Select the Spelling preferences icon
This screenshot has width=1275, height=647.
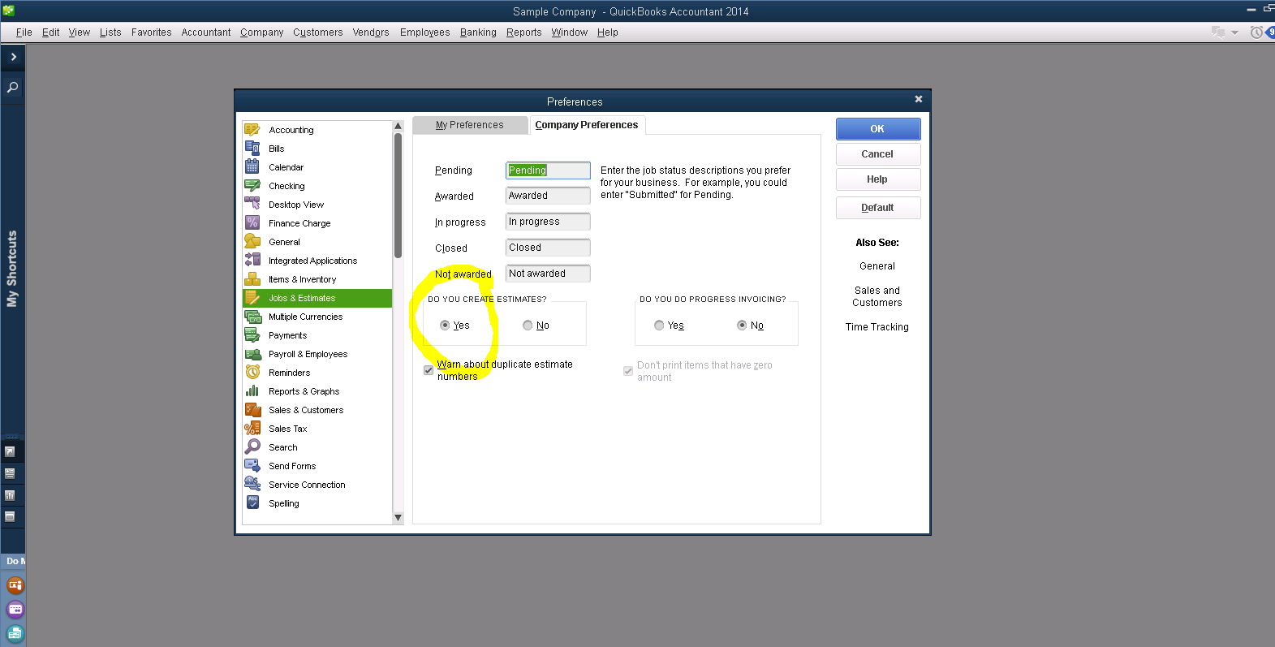252,503
